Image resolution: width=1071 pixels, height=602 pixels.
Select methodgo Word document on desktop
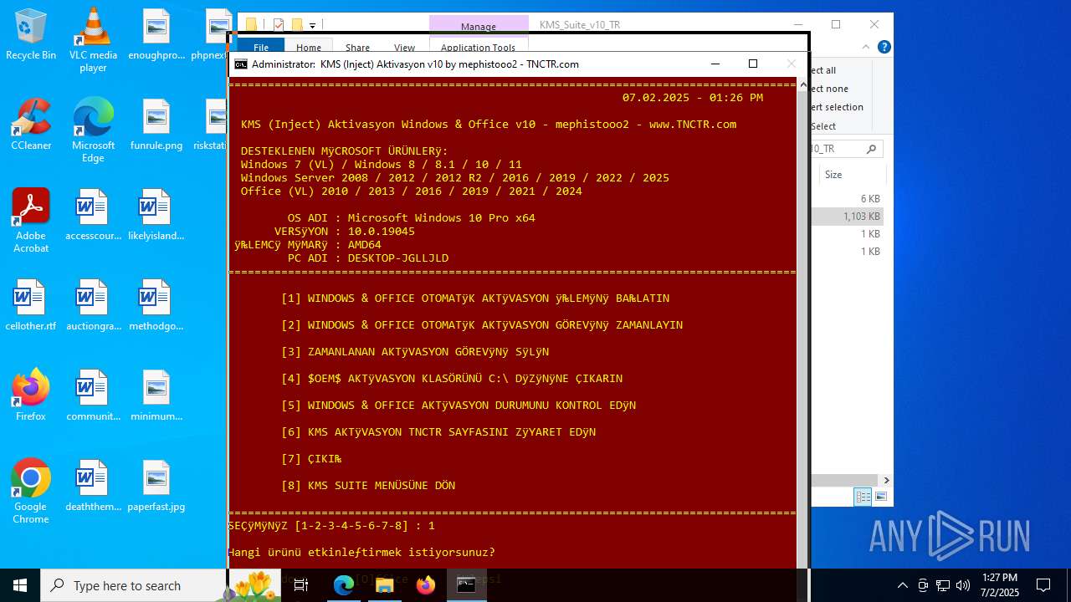156,305
